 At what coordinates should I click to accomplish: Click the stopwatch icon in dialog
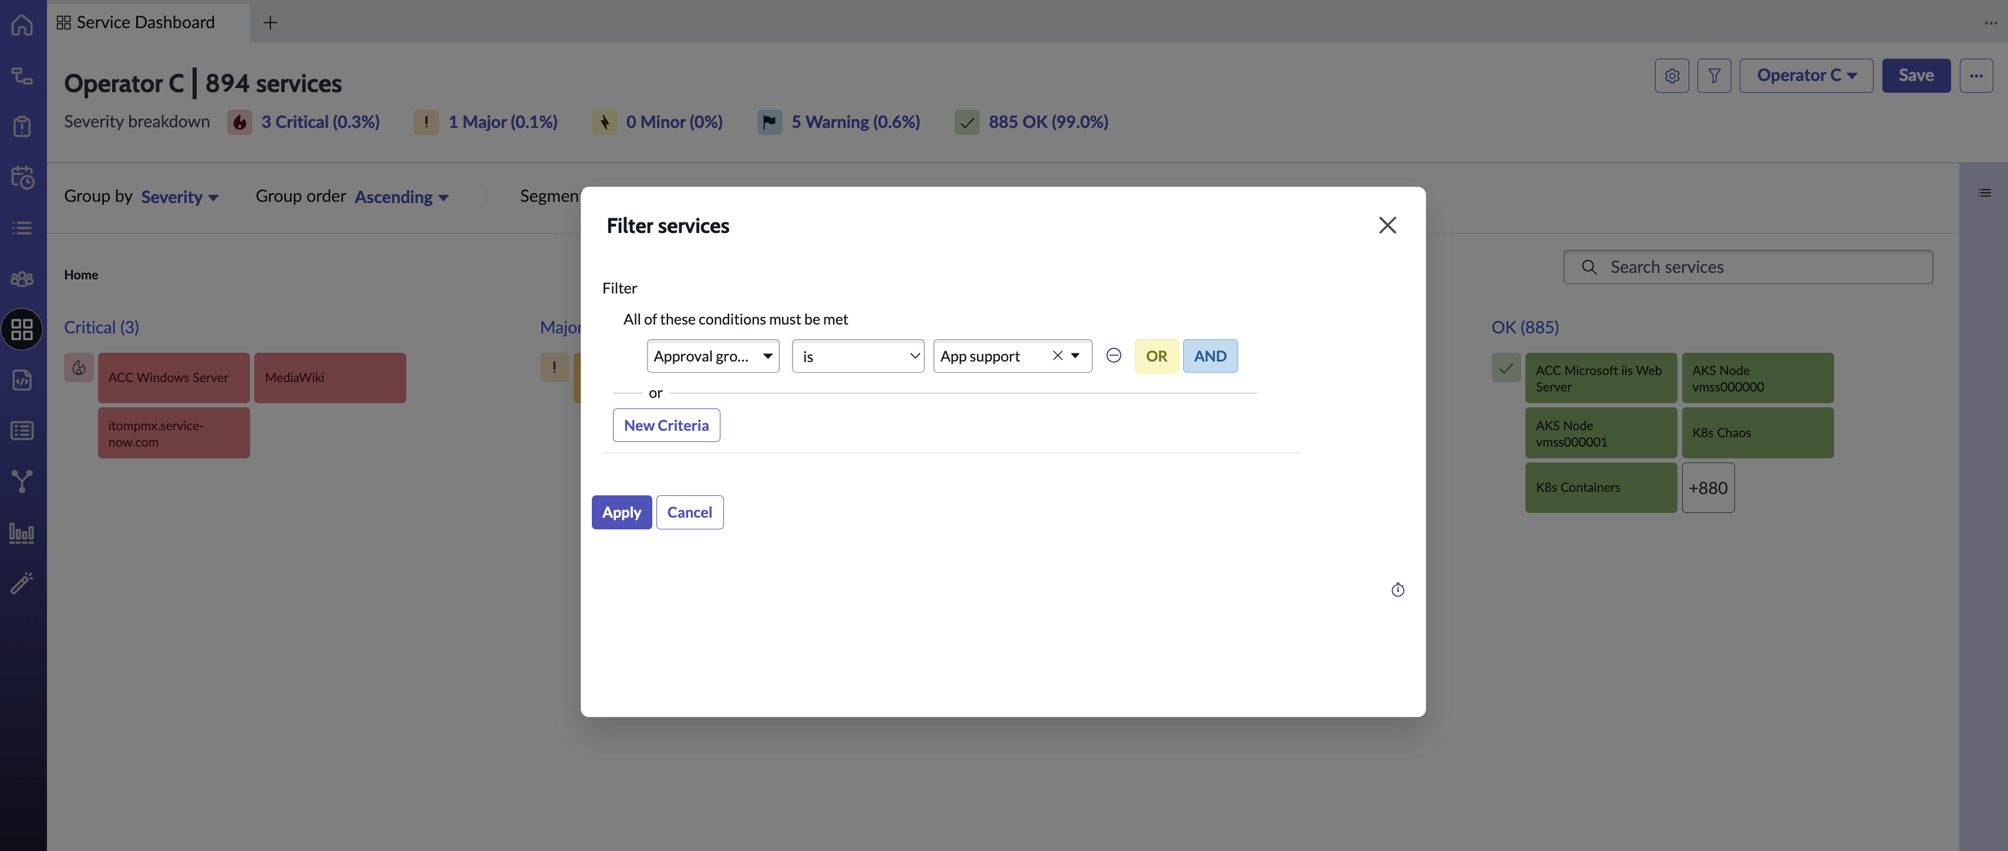(x=1397, y=590)
